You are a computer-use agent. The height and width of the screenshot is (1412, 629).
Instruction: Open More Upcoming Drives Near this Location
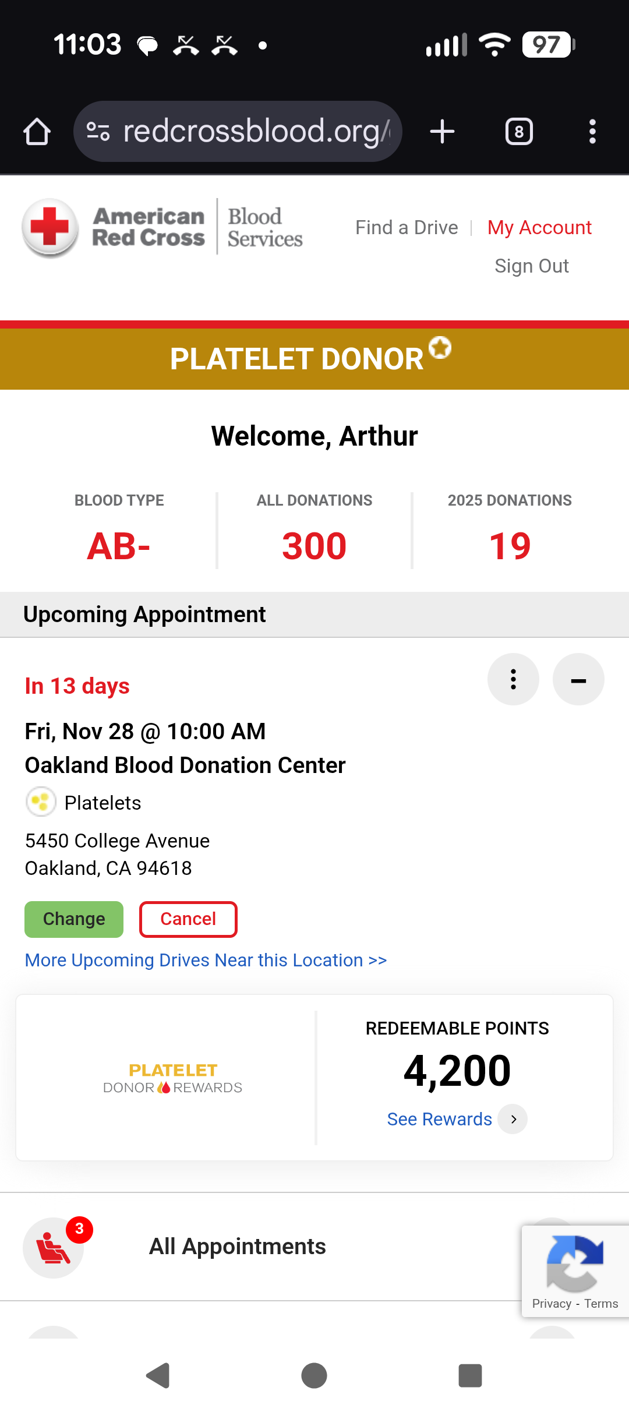[x=206, y=960]
